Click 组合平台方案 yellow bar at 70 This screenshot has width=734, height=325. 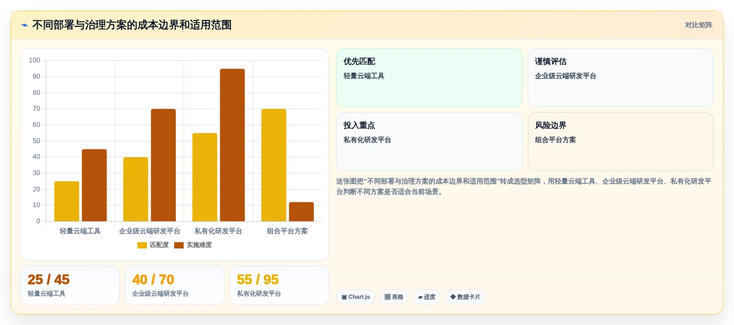[274, 165]
